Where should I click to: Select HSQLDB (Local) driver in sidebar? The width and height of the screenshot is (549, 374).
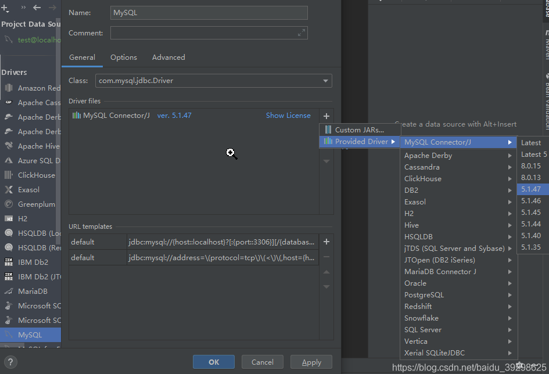31,233
